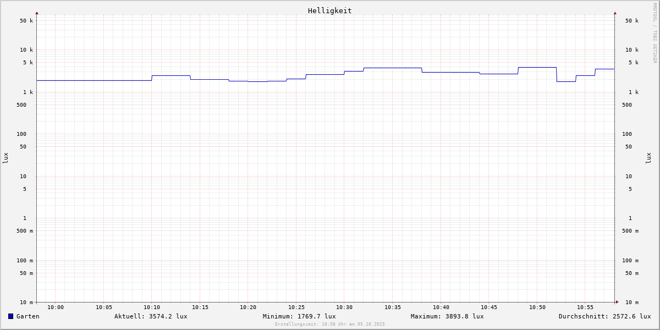Click the RRDTOOL / TOBI OETIKER watermark
Viewport: 660px width, 330px height.
coord(654,33)
